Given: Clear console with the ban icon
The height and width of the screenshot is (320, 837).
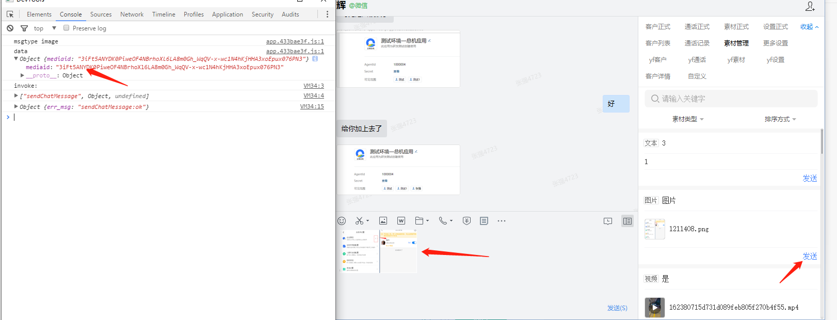Looking at the screenshot, I should (10, 28).
